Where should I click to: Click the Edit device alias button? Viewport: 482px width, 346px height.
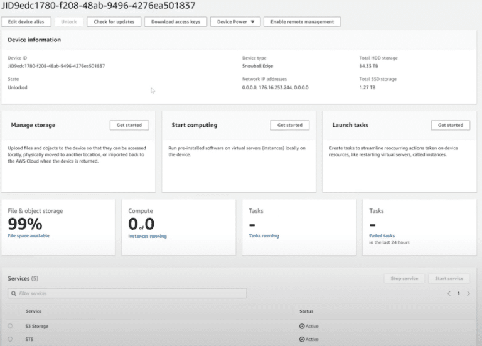(26, 22)
